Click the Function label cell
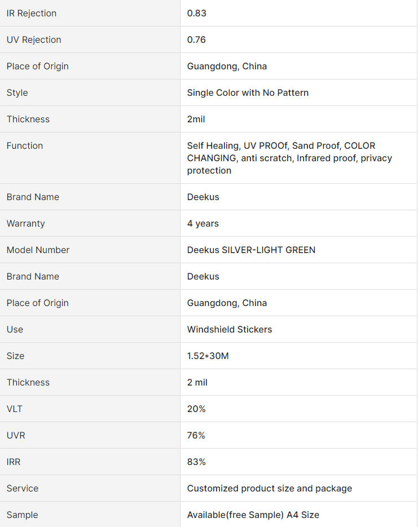418x527 pixels. coord(90,158)
